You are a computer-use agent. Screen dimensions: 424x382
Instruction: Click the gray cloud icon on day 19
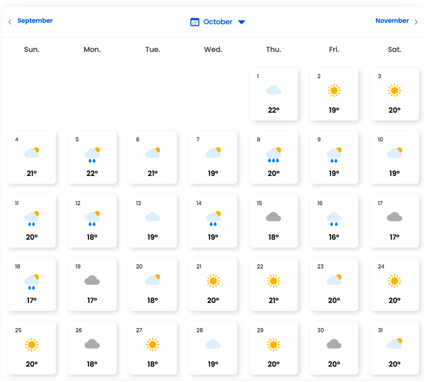point(92,280)
